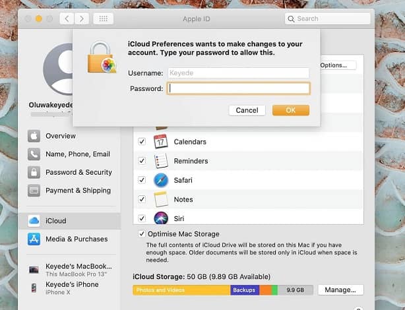405x310 pixels.
Task: Click the 9.9 GB free storage segment
Action: coord(296,290)
